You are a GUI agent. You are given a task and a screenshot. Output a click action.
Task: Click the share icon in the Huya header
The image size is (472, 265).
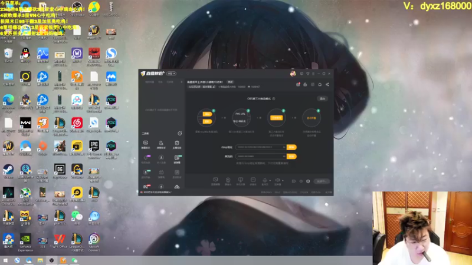click(x=327, y=84)
